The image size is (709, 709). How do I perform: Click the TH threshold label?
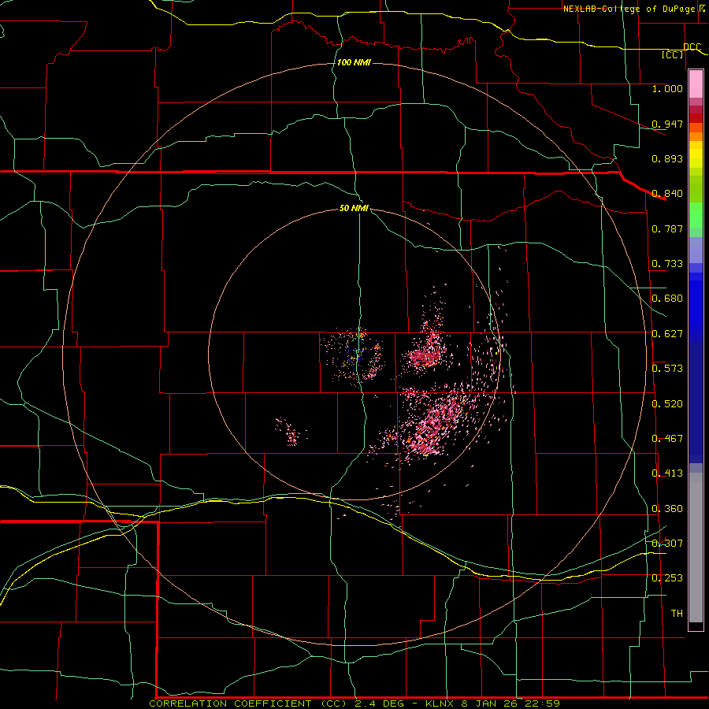[x=677, y=614]
